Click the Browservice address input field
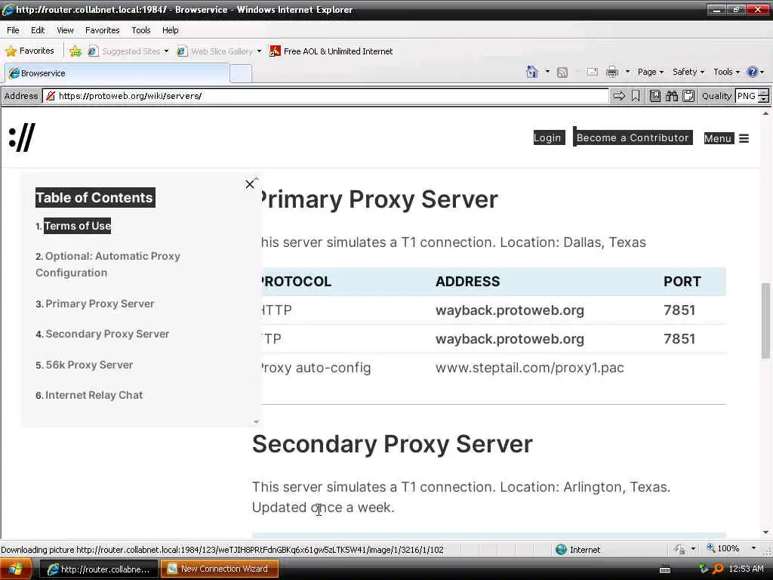The height and width of the screenshot is (580, 773). tap(325, 96)
